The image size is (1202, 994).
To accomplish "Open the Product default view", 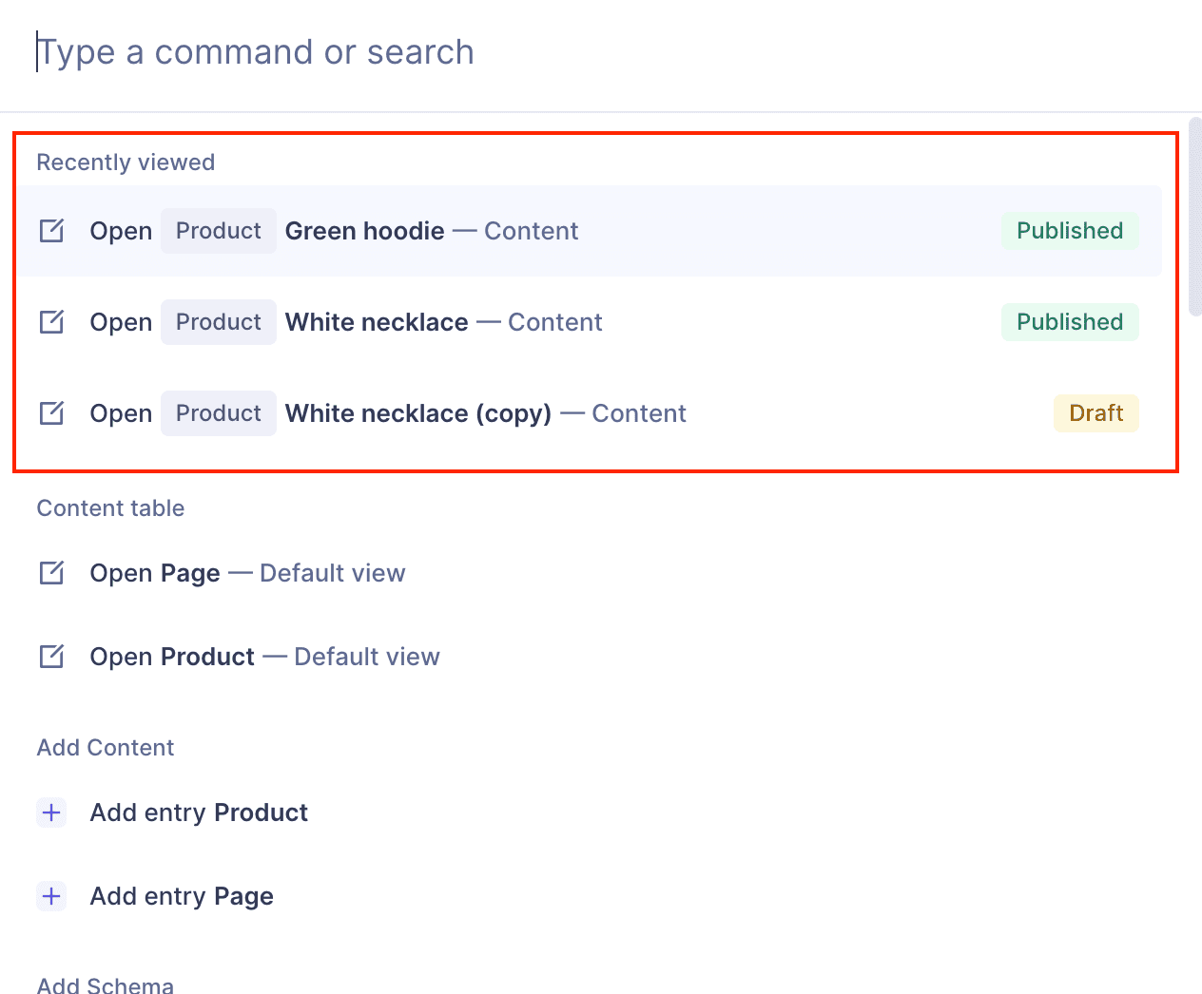I will (x=264, y=656).
